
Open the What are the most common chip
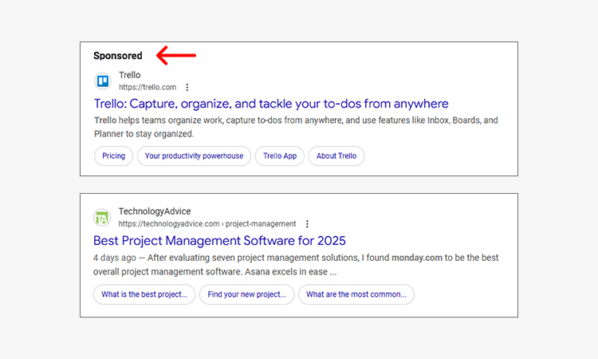click(x=356, y=294)
